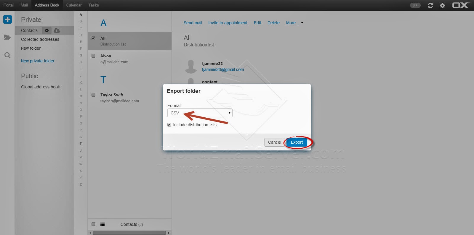Click New private folder link
Viewport: 474px width, 235px height.
[38, 61]
